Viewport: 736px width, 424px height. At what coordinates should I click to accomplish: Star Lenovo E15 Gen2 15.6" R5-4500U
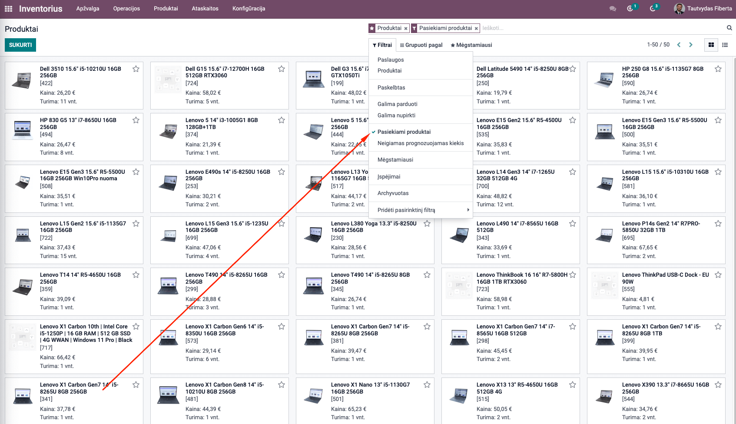573,120
